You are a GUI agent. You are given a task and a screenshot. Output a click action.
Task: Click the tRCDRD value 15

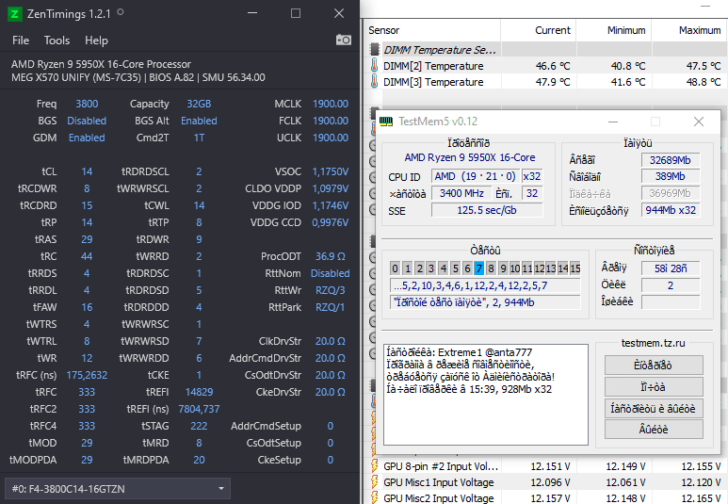pyautogui.click(x=87, y=205)
